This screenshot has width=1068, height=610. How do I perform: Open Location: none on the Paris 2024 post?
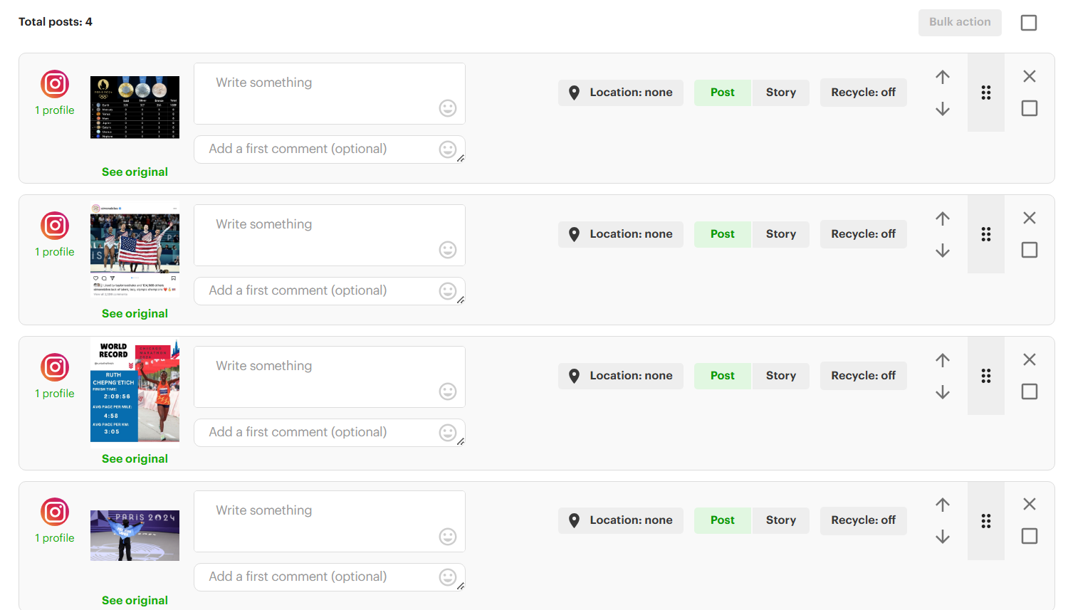pos(621,520)
